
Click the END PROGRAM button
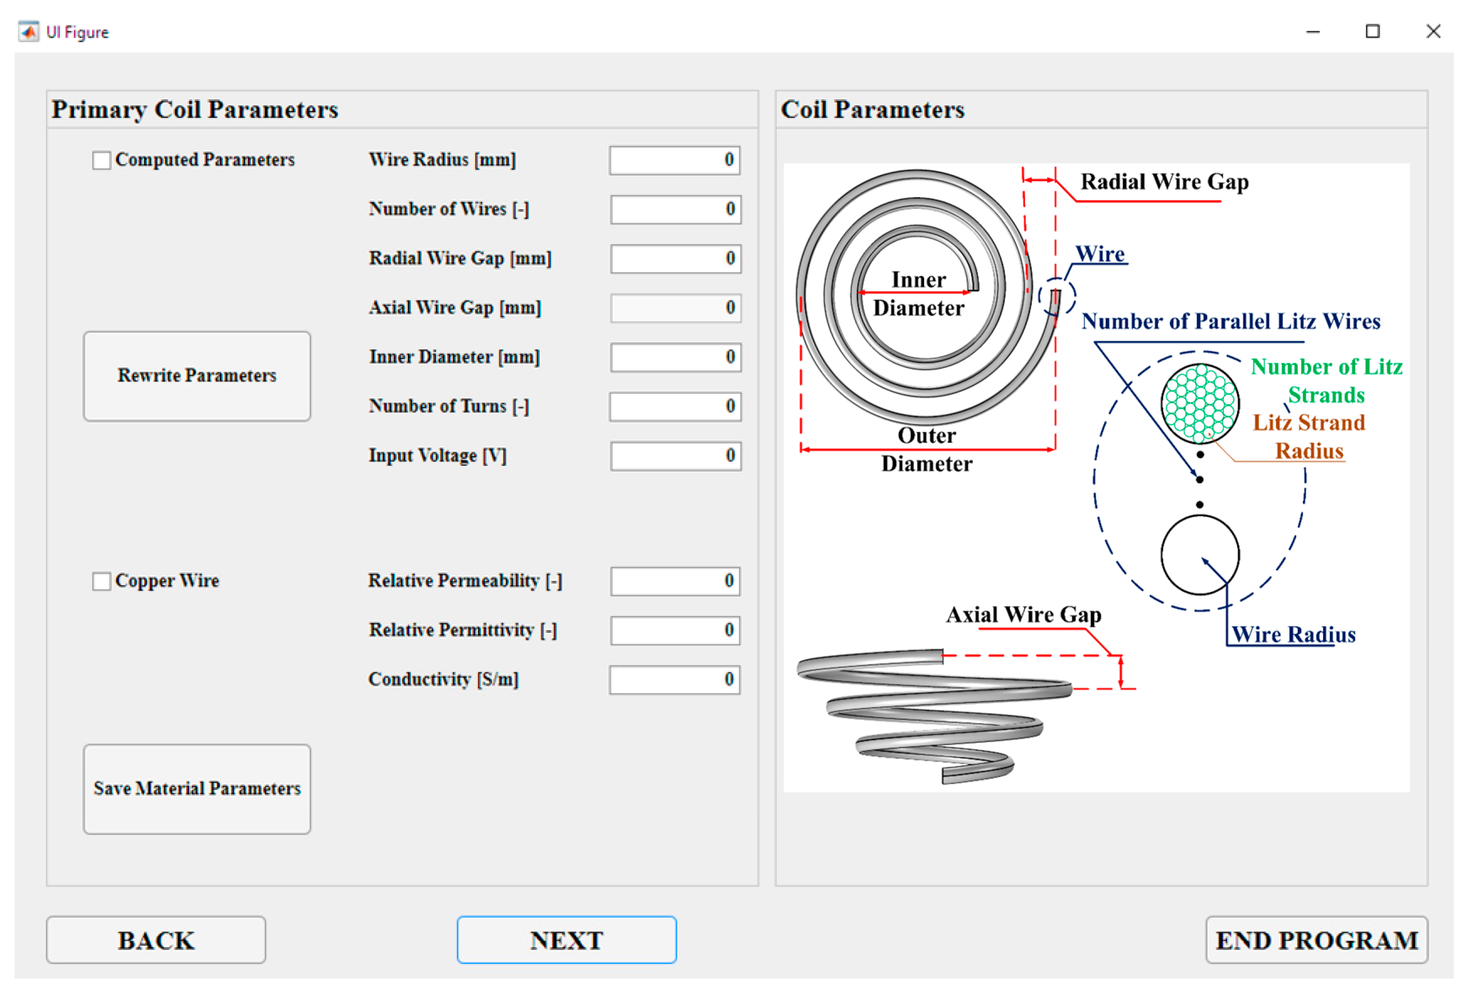(x=1317, y=940)
